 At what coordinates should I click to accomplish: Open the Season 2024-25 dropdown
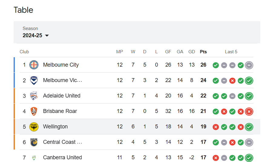pyautogui.click(x=36, y=35)
